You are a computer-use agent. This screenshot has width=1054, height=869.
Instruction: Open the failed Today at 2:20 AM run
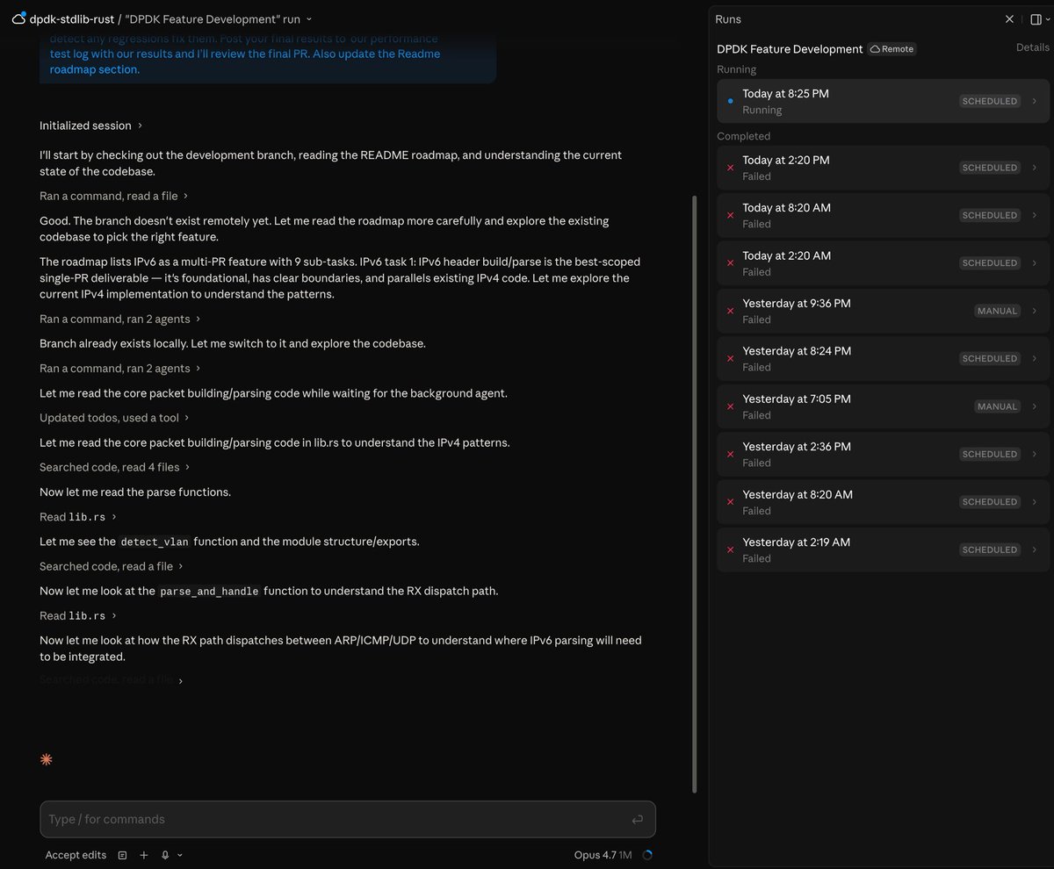pos(883,263)
